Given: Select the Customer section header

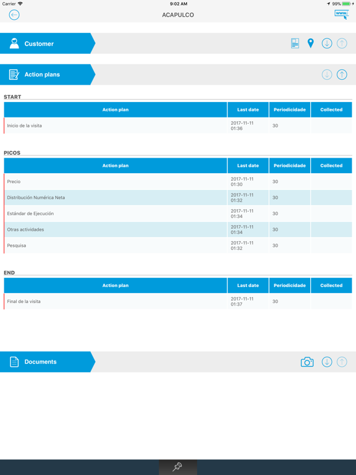Looking at the screenshot, I should pos(48,43).
